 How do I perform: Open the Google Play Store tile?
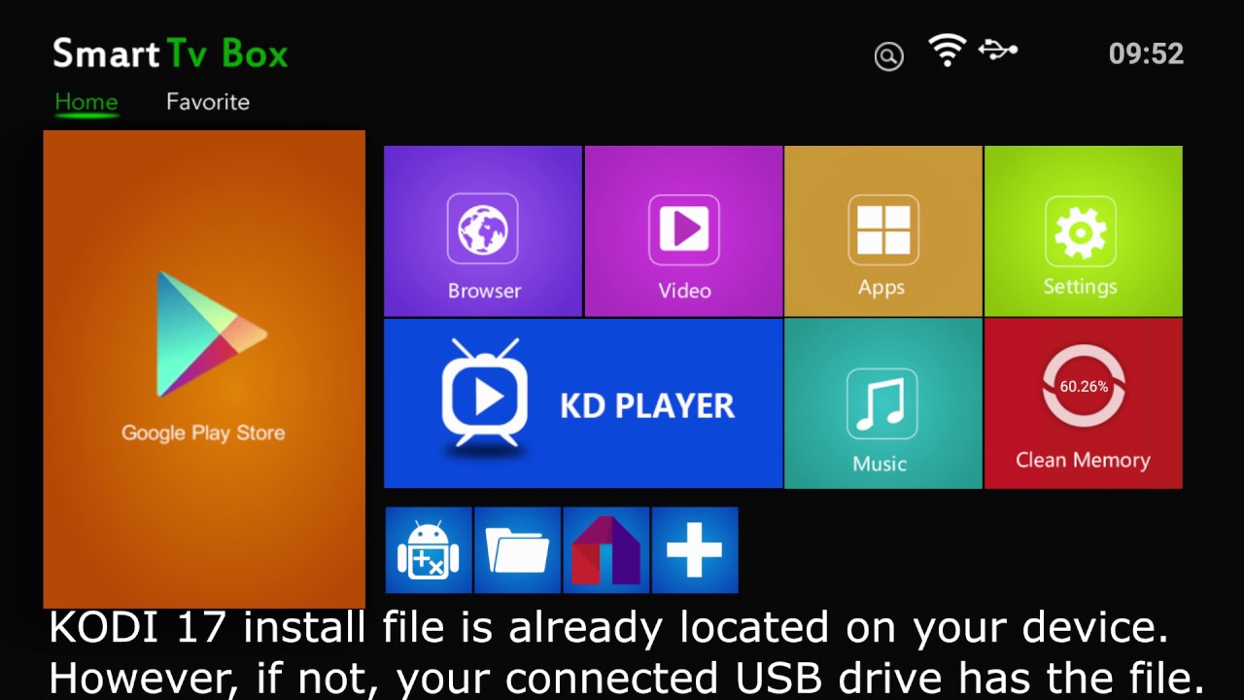click(x=204, y=369)
